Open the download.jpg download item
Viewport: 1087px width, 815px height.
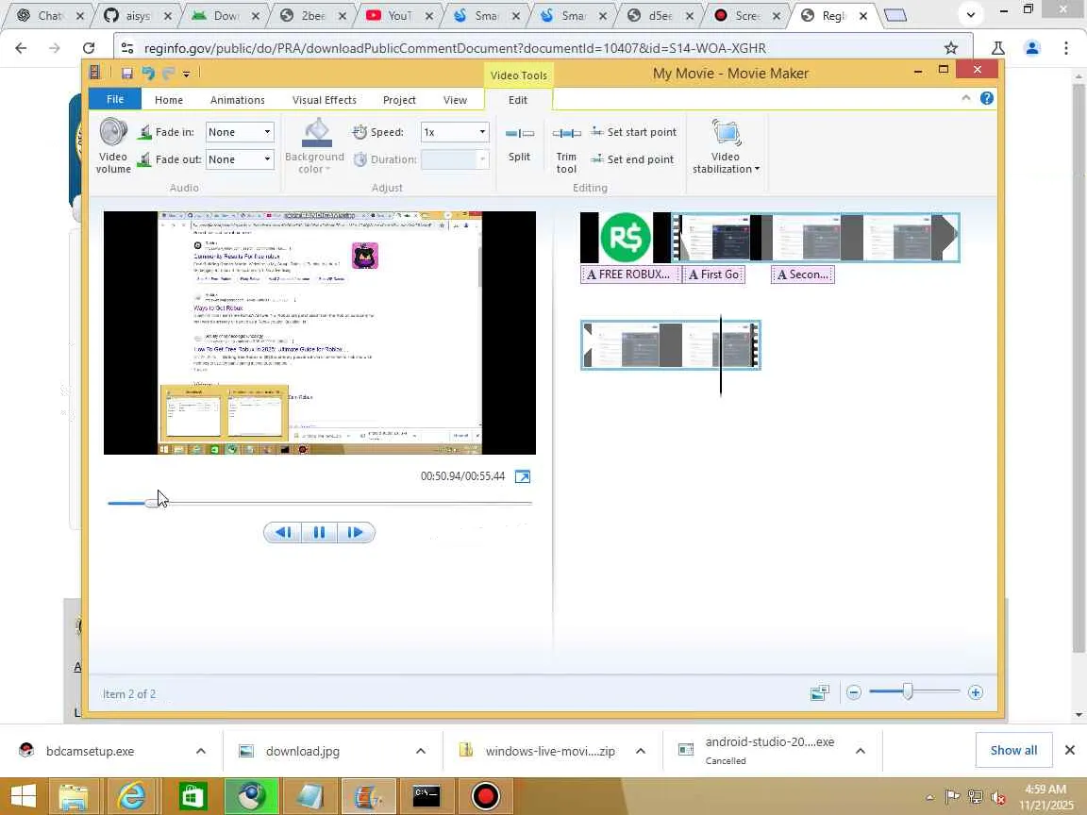pos(302,751)
